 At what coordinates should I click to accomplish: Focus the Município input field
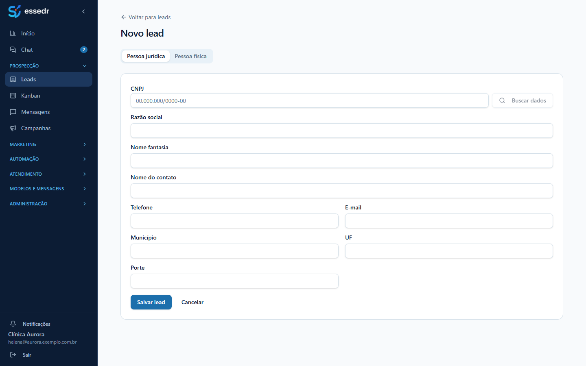pos(234,251)
